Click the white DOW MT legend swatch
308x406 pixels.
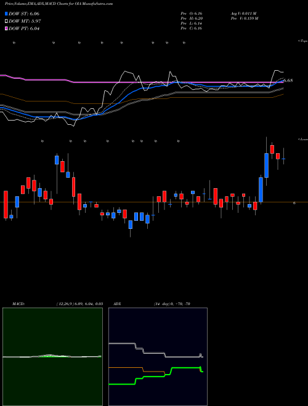pyautogui.click(x=7, y=22)
